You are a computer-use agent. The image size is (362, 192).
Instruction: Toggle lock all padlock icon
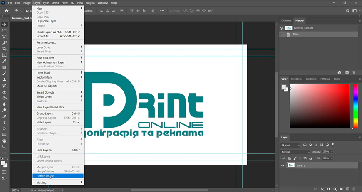(x=310, y=158)
